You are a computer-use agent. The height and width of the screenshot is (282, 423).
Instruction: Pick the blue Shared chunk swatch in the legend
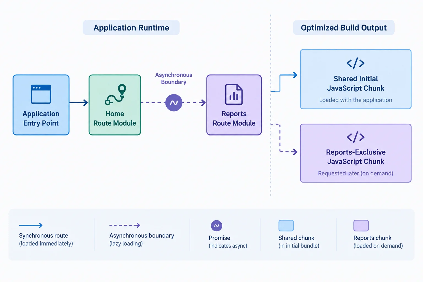point(286,226)
